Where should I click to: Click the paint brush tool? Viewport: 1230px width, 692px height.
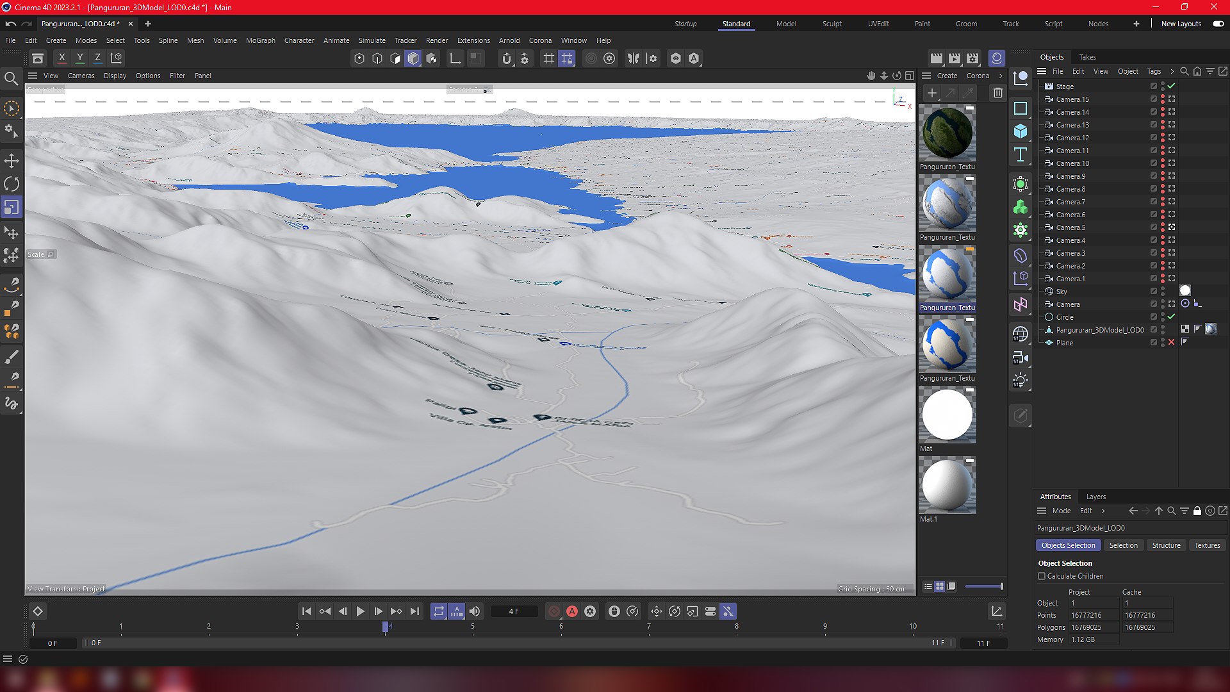click(12, 357)
